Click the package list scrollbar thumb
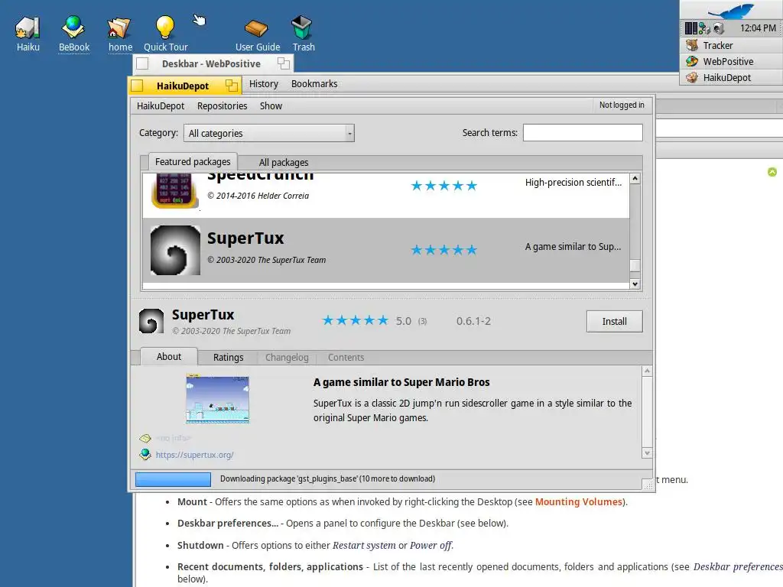Image resolution: width=783 pixels, height=587 pixels. pyautogui.click(x=635, y=265)
